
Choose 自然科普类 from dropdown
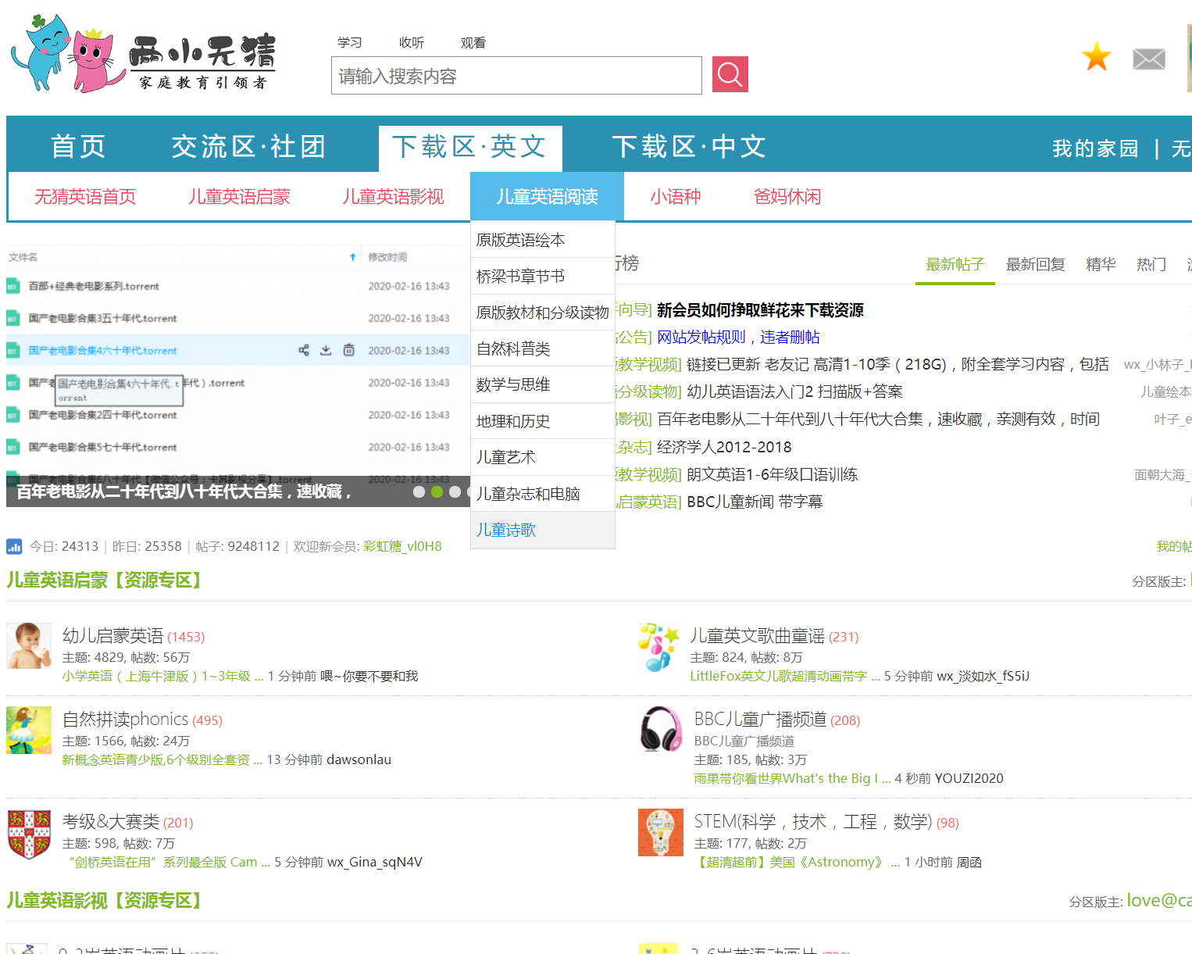point(543,348)
